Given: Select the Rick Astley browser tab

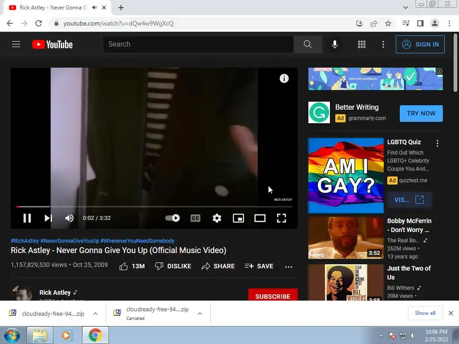Looking at the screenshot, I should (x=57, y=8).
